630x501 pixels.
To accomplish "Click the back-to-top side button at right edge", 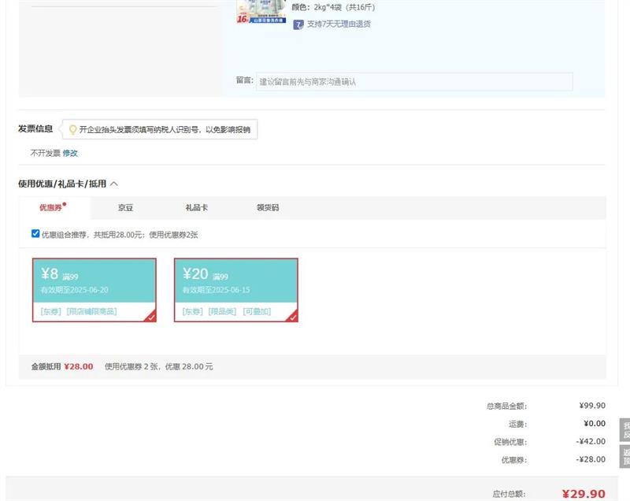I will pyautogui.click(x=625, y=457).
